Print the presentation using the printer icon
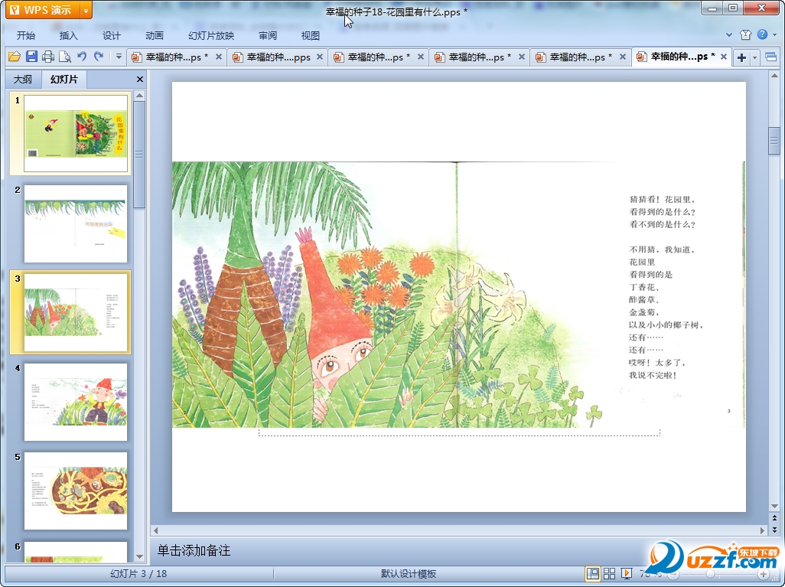 (x=48, y=57)
